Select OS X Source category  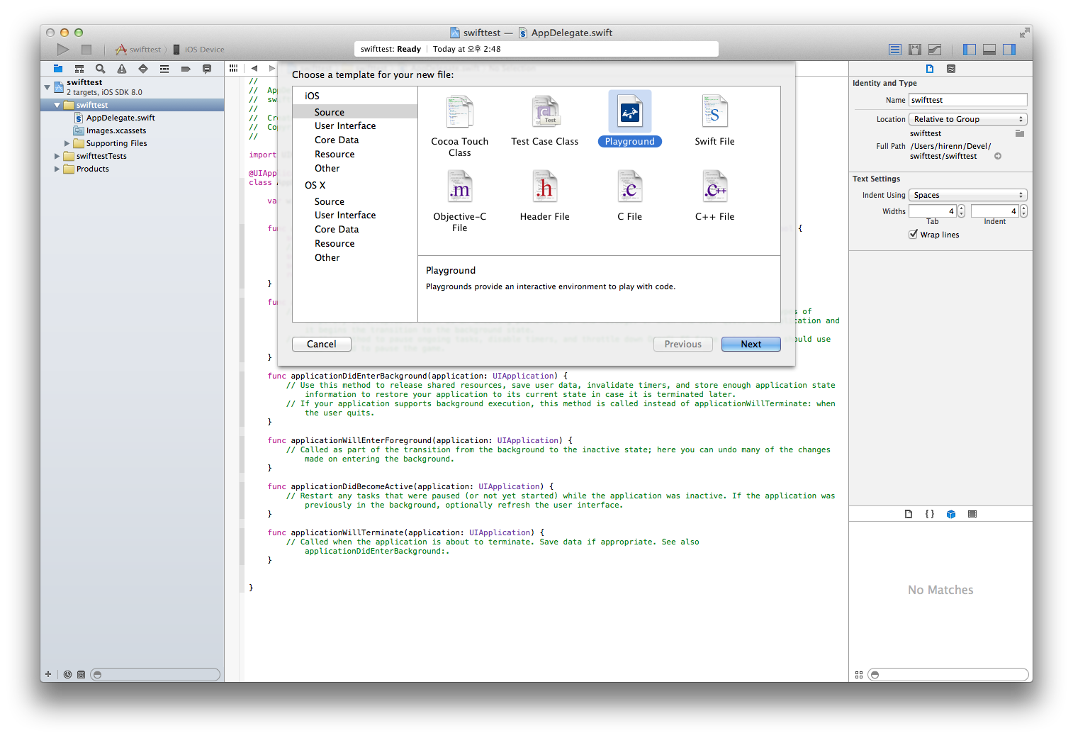[355, 201]
